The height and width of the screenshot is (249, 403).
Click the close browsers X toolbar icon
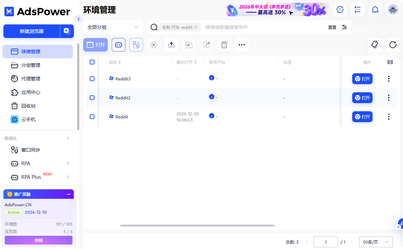point(154,45)
